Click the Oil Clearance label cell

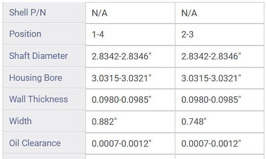pos(44,143)
